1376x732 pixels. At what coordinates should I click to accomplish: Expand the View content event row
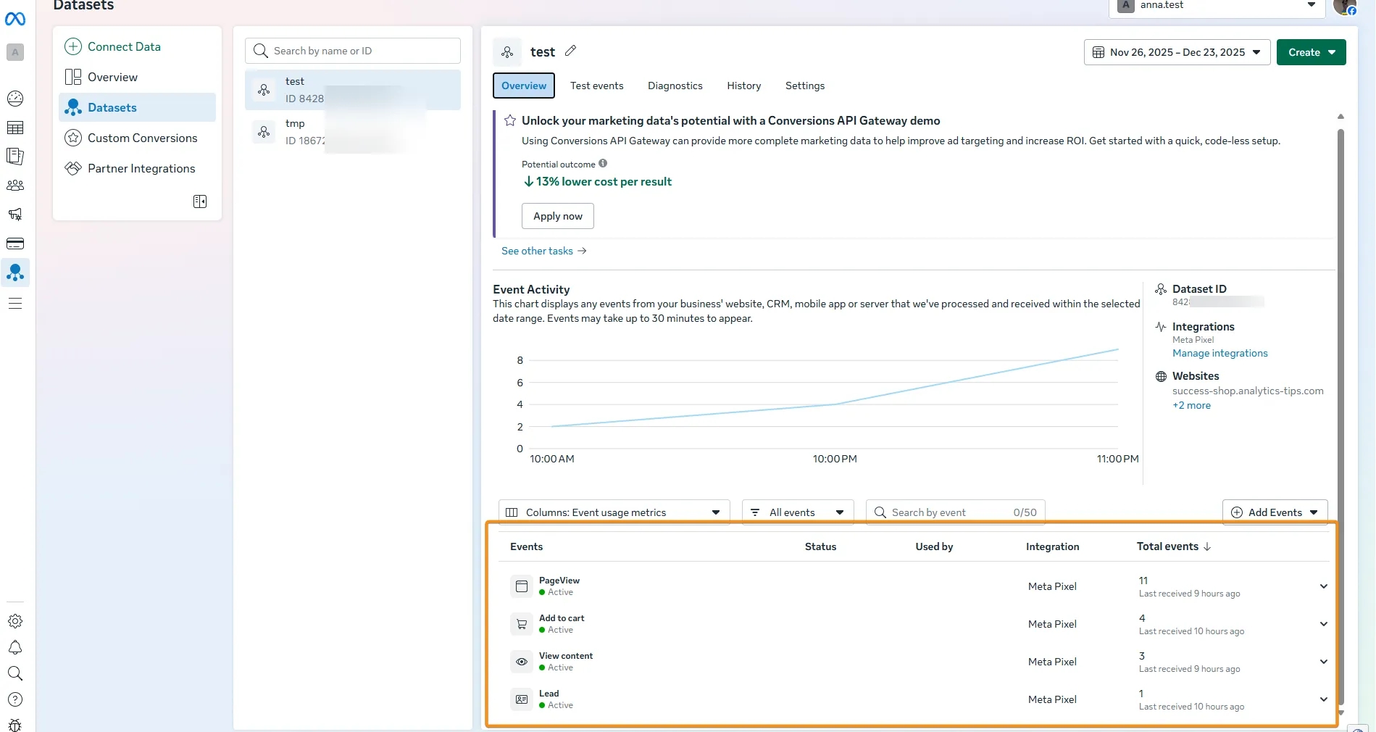pyautogui.click(x=1323, y=662)
